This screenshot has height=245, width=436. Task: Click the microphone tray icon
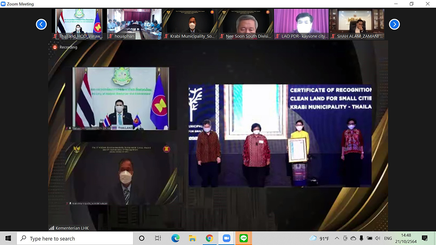tap(361, 238)
